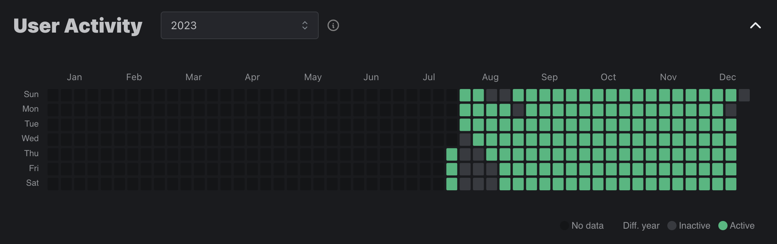Click the green Active legend dot
The image size is (777, 244).
pos(723,226)
